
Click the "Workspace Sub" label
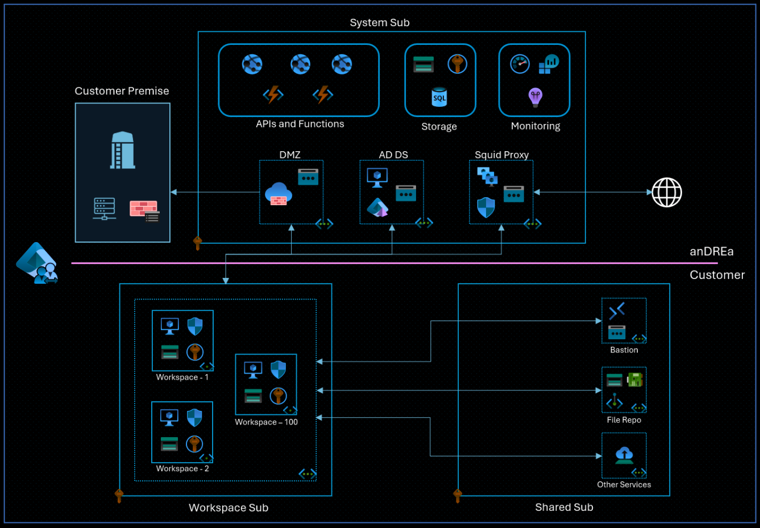tap(229, 508)
